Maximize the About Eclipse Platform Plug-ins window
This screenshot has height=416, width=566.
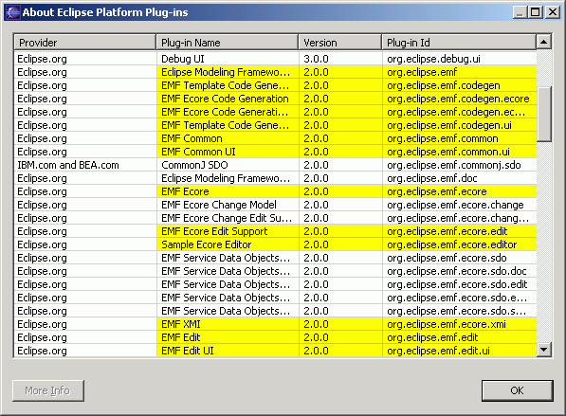tap(536, 12)
